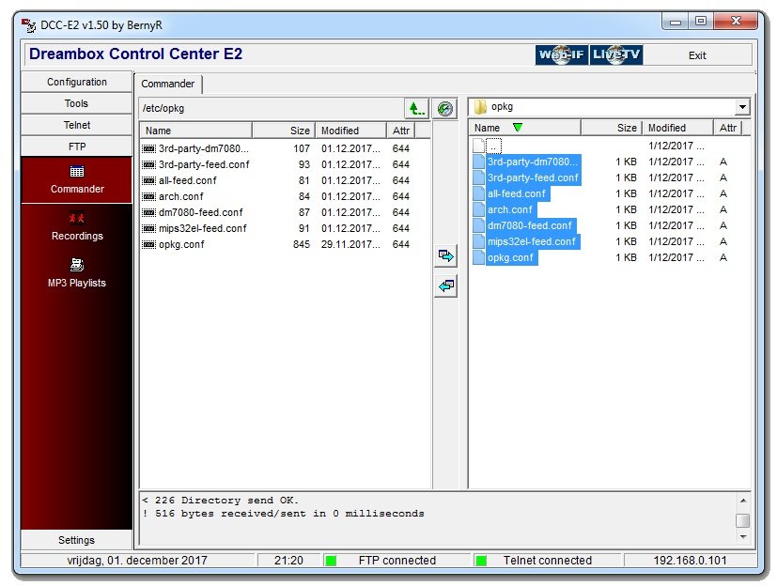Expand the local folder dropdown arrow
Screen dimensions: 777x586
742,107
